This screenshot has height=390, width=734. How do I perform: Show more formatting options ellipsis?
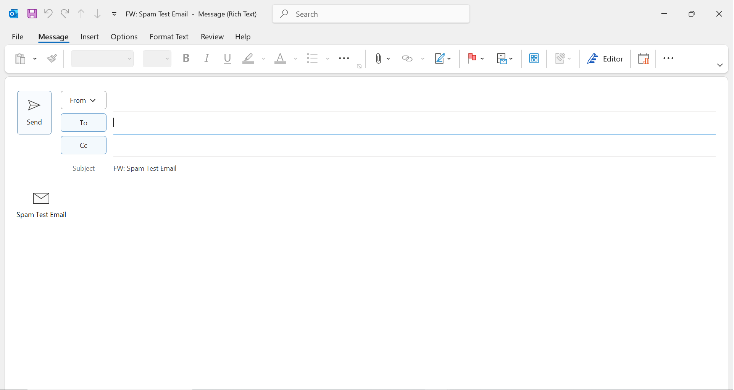click(x=344, y=58)
